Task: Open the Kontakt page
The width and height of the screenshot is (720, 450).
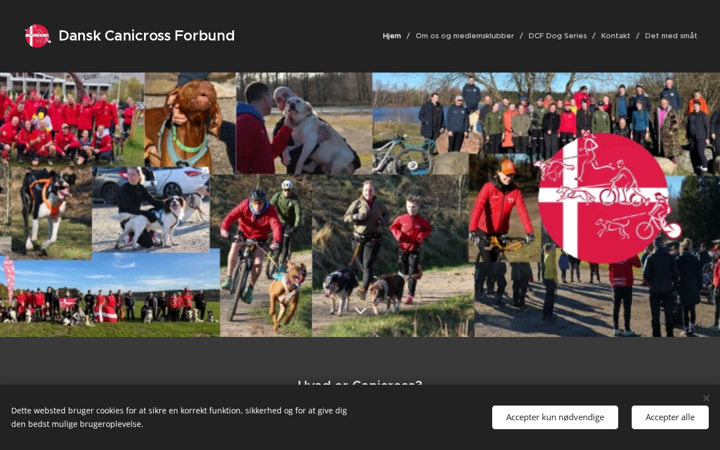Action: 615,36
